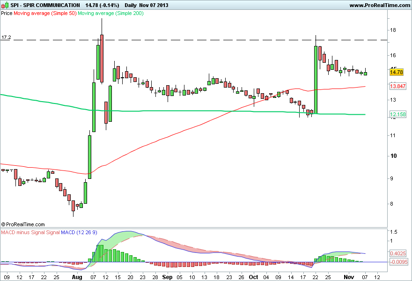Click the bold 10 price axis label
412x281 pixels.
click(393, 156)
